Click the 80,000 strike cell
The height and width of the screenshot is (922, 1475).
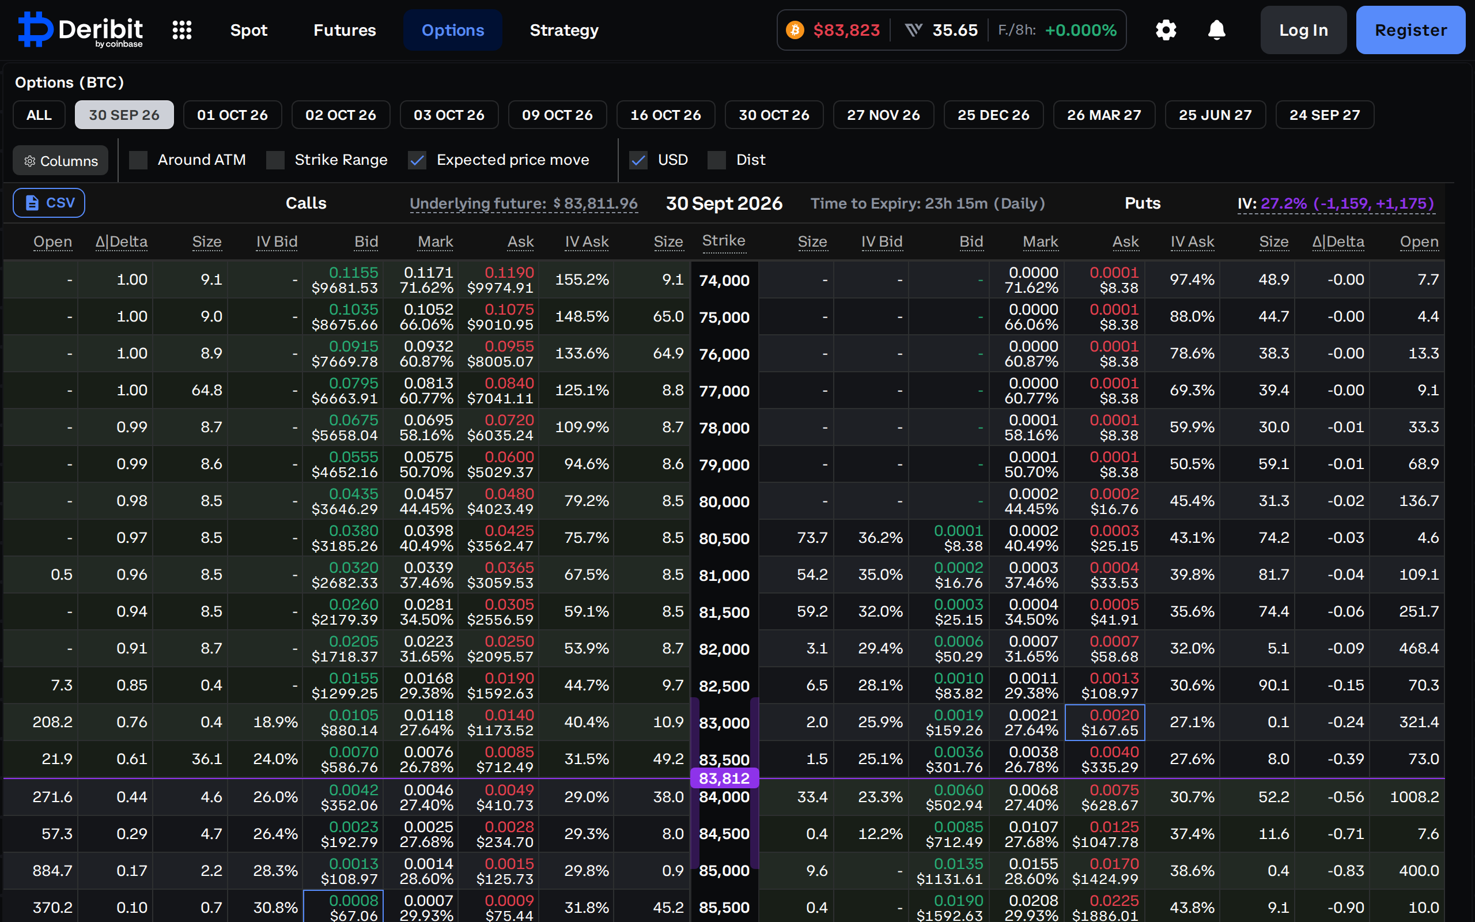tap(724, 502)
